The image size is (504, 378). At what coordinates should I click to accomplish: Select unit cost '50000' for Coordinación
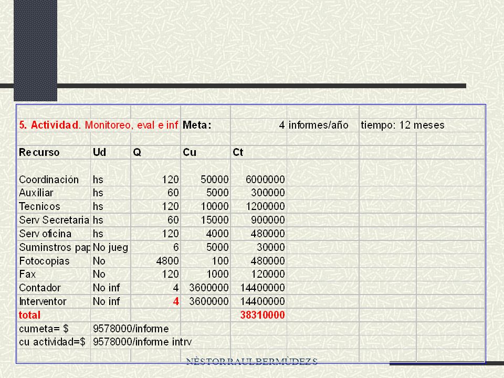215,180
